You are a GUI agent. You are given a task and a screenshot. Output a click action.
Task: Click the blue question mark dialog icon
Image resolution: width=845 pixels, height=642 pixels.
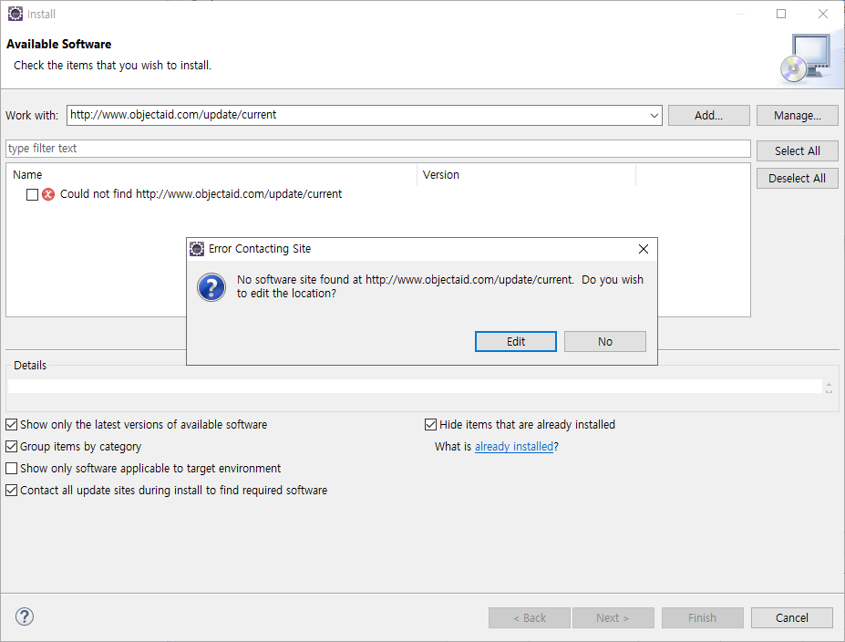point(211,287)
